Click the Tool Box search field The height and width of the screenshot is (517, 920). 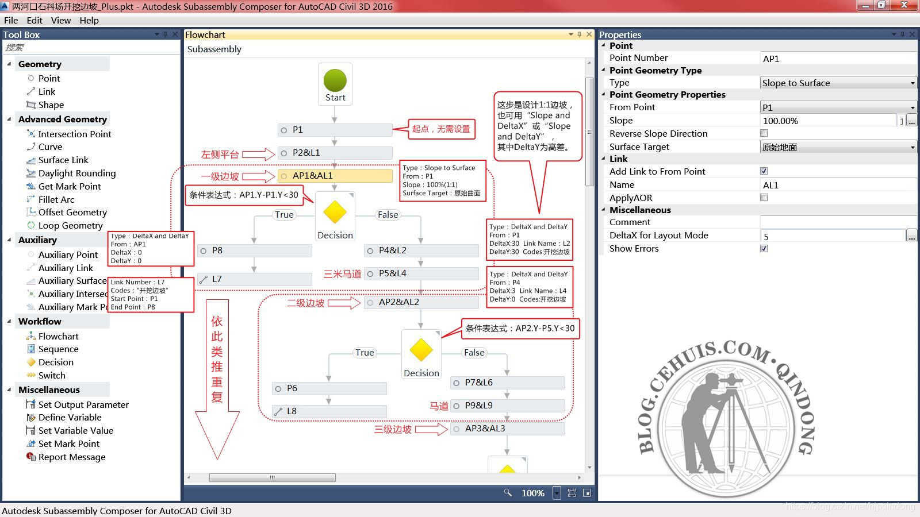[91, 47]
